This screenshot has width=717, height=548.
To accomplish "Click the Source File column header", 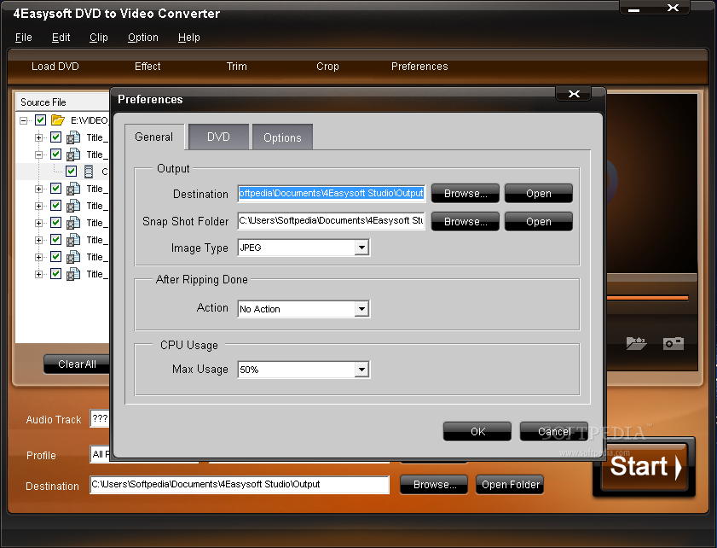I will tap(62, 102).
